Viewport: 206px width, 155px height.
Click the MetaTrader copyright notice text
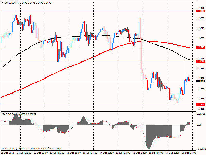click(31, 149)
